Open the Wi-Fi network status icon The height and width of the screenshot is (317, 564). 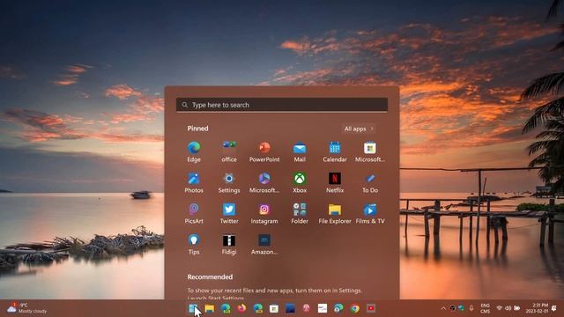[x=499, y=308]
